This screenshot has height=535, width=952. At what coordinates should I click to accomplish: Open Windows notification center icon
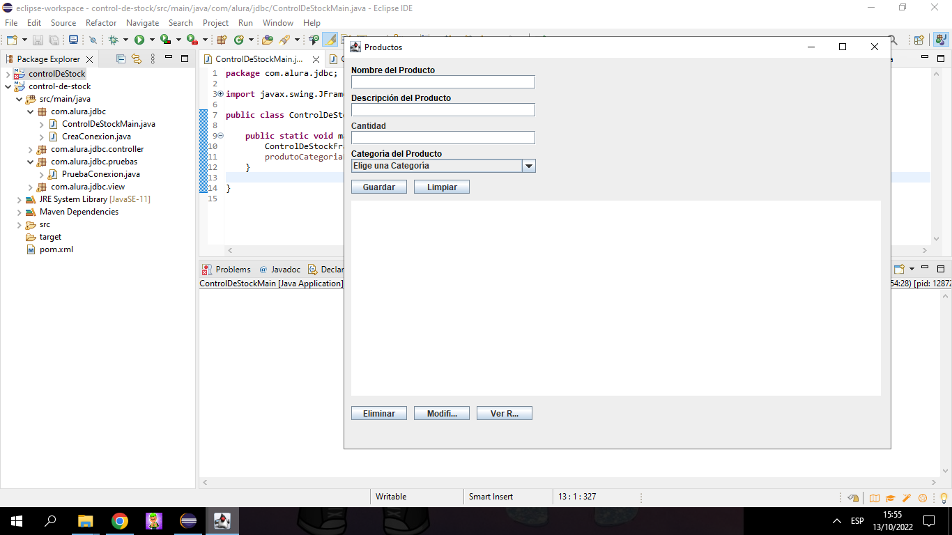[929, 520]
